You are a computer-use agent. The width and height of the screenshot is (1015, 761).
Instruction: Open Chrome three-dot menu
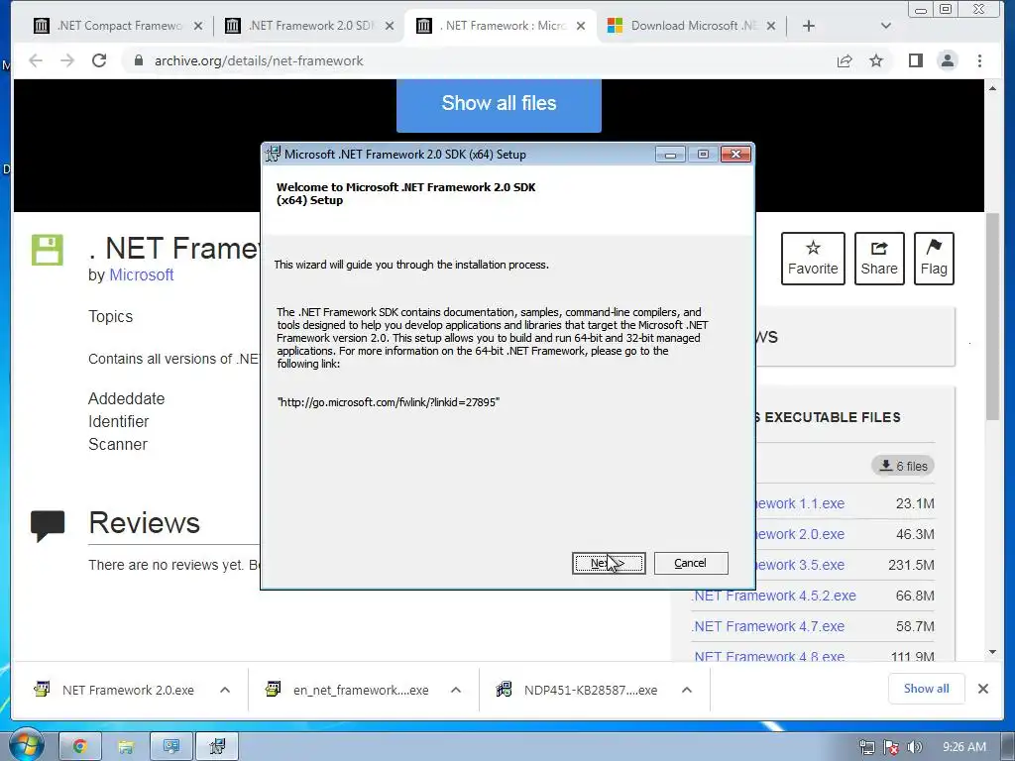coord(979,60)
